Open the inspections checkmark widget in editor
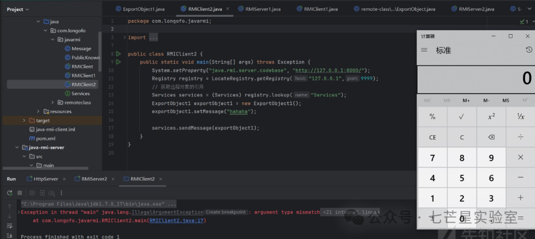This screenshot has height=239, width=535. click(x=524, y=21)
